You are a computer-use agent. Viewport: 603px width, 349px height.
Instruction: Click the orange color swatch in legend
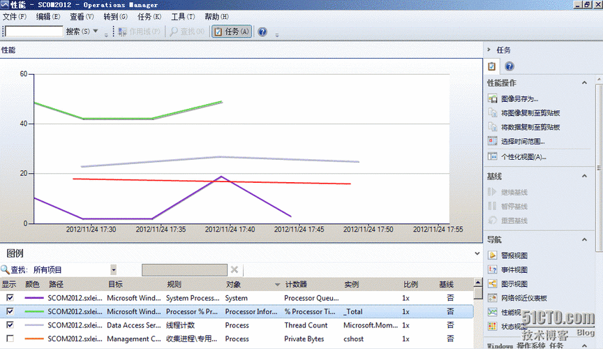point(34,339)
